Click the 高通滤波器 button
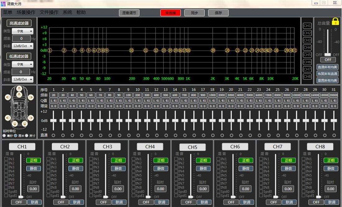 [19, 23]
